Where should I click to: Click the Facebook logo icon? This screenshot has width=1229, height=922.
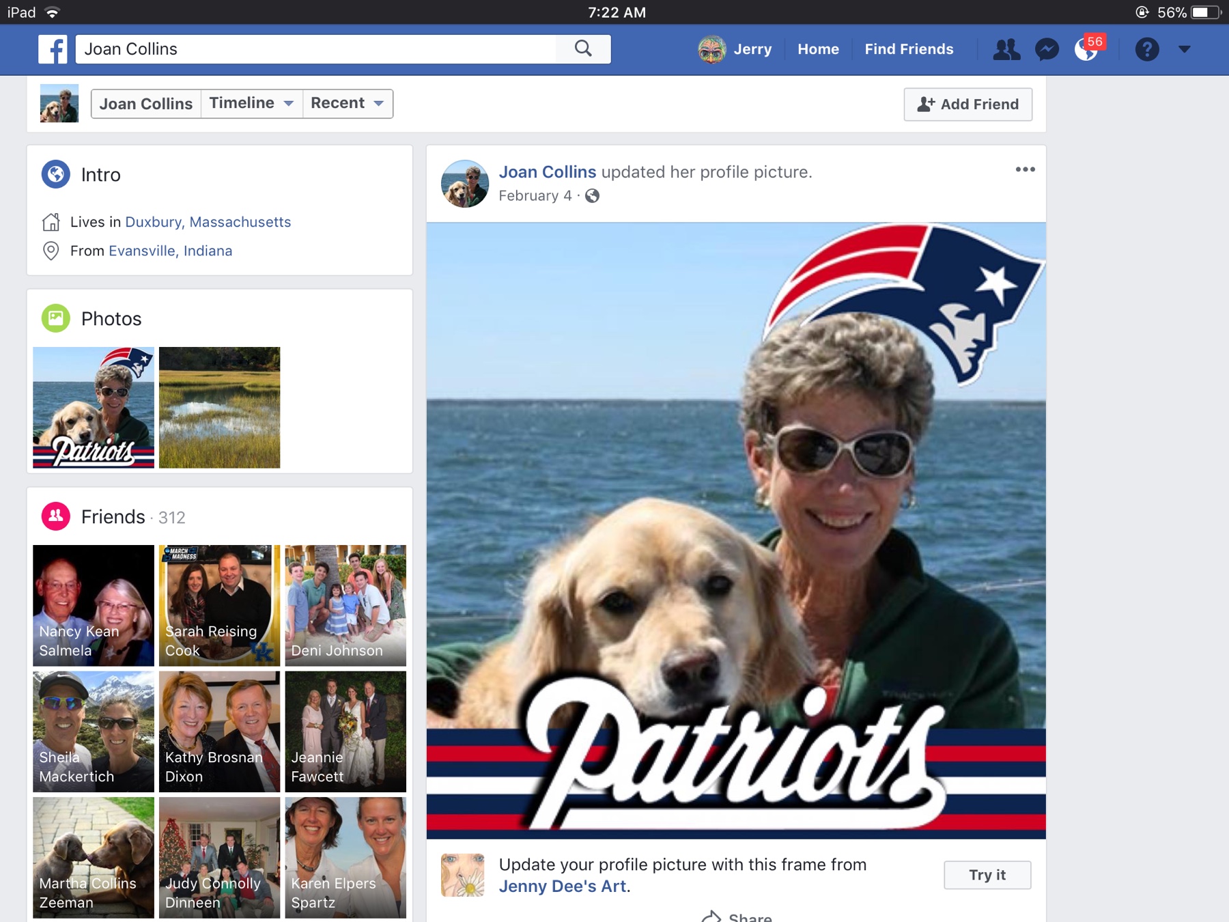point(53,49)
